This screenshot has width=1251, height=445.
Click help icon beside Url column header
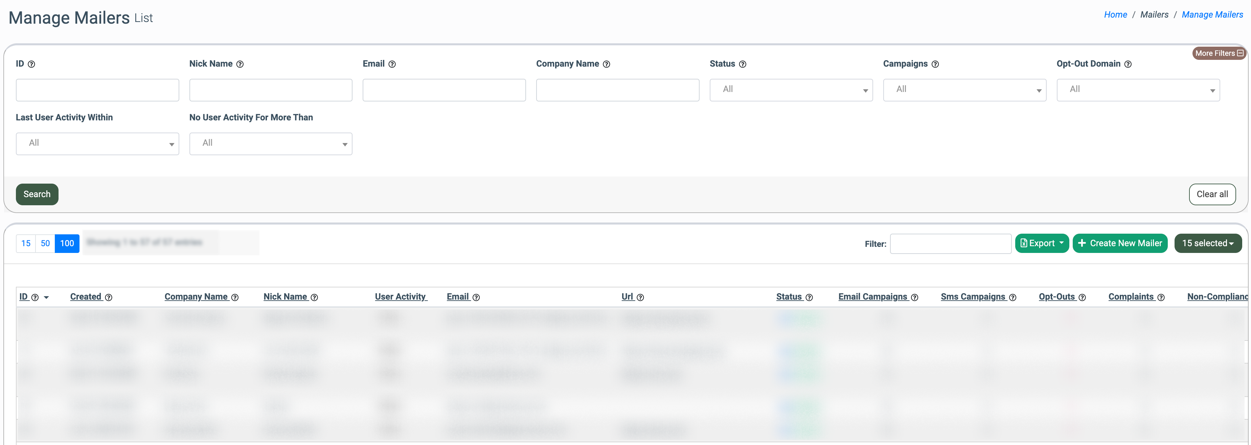(x=640, y=298)
